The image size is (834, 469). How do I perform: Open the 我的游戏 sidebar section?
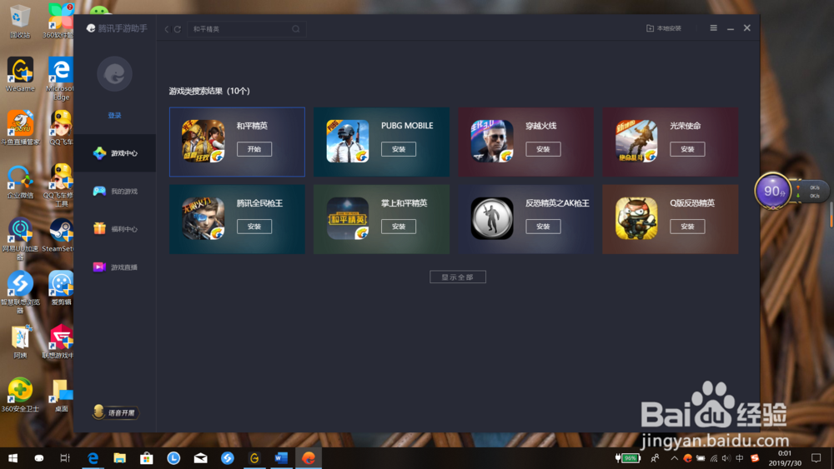(115, 192)
